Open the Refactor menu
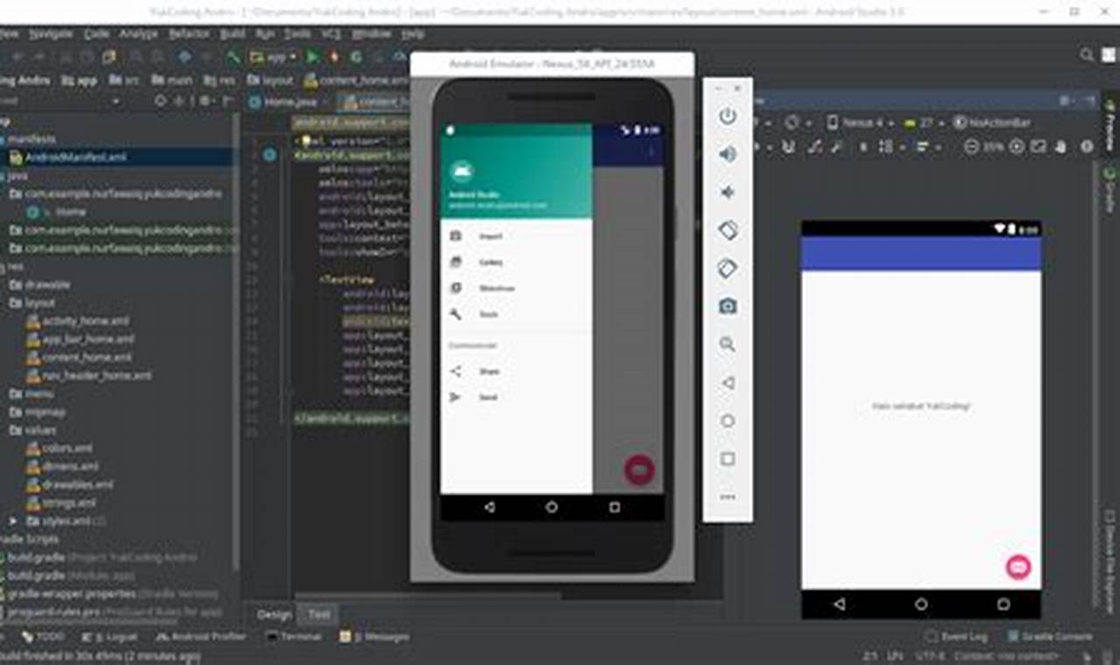 (x=189, y=33)
